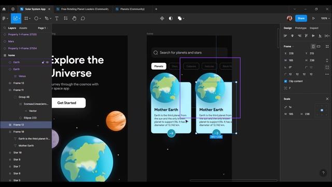Viewport: 332px width, 187px height.
Task: Select the Scale tool button
Action: [x=16, y=19]
